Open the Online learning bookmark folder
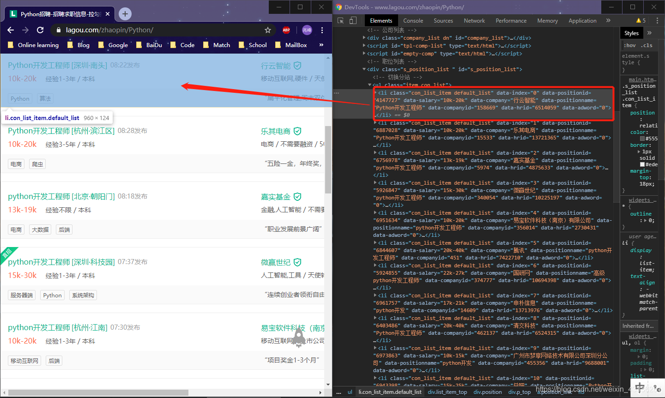The height and width of the screenshot is (398, 665). 34,45
